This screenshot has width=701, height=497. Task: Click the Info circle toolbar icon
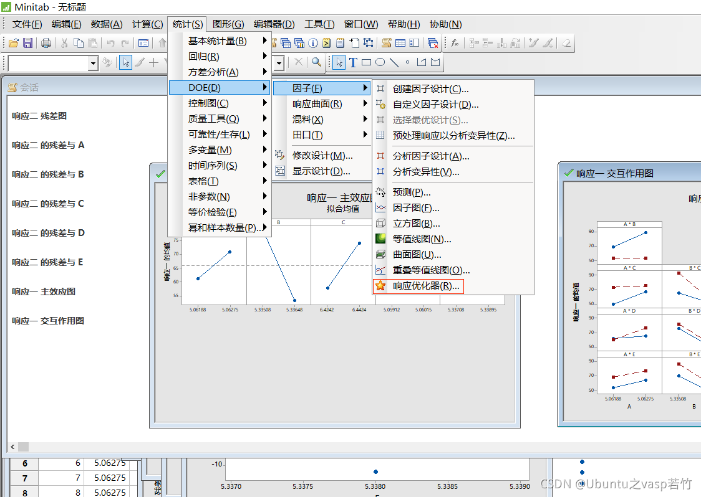[x=313, y=43]
